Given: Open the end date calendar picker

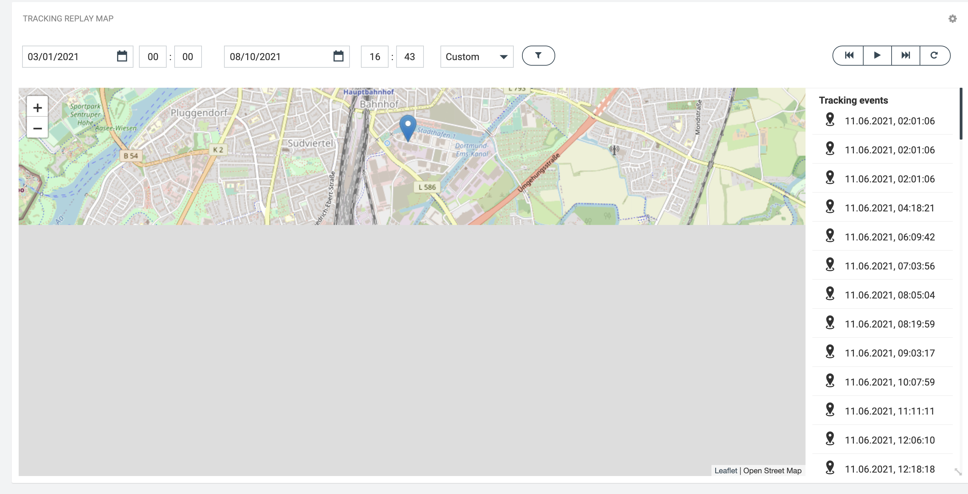Looking at the screenshot, I should tap(338, 56).
